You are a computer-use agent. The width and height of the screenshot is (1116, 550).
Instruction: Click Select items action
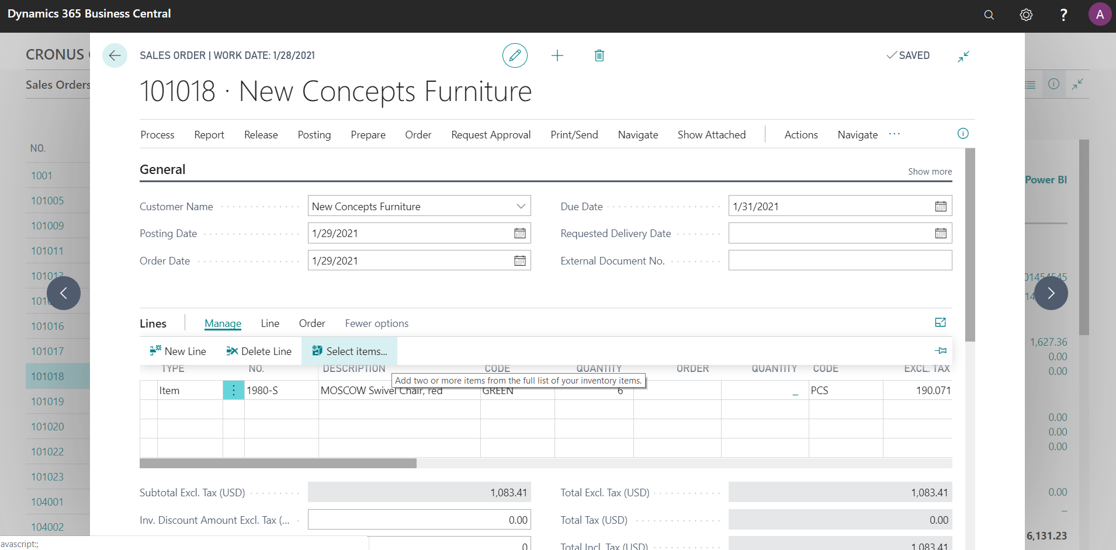(349, 351)
